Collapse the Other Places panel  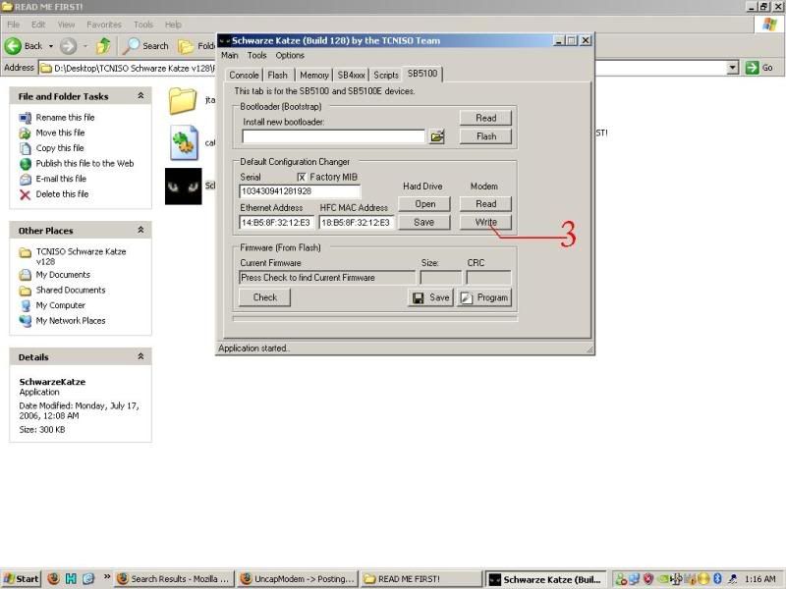140,231
